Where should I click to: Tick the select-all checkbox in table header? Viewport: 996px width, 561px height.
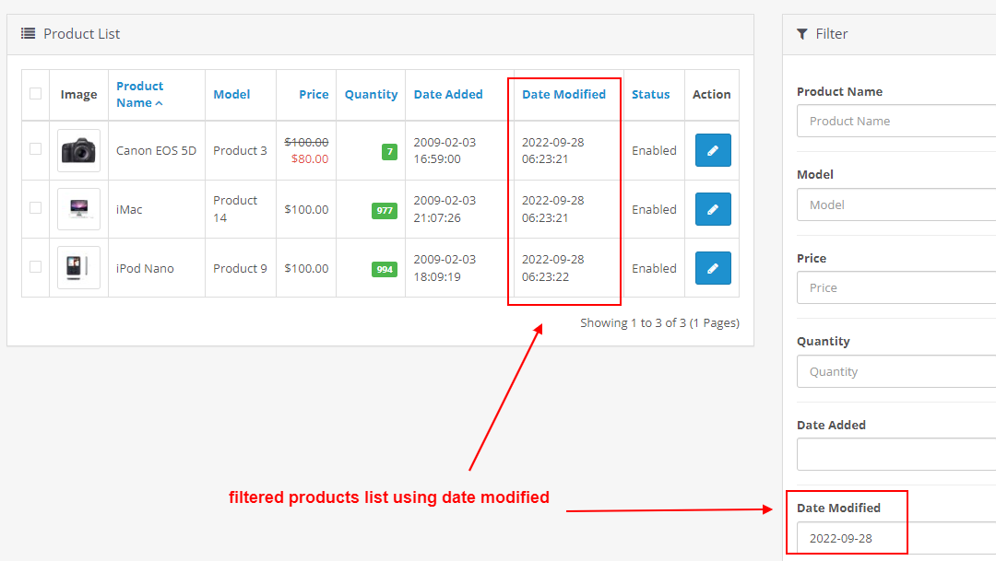pyautogui.click(x=35, y=93)
